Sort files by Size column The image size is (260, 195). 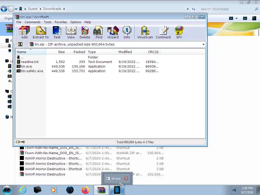click(x=56, y=52)
